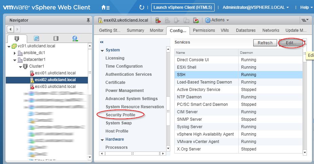Select the ESXi Shell service row
The image size is (314, 164).
pyautogui.click(x=238, y=67)
